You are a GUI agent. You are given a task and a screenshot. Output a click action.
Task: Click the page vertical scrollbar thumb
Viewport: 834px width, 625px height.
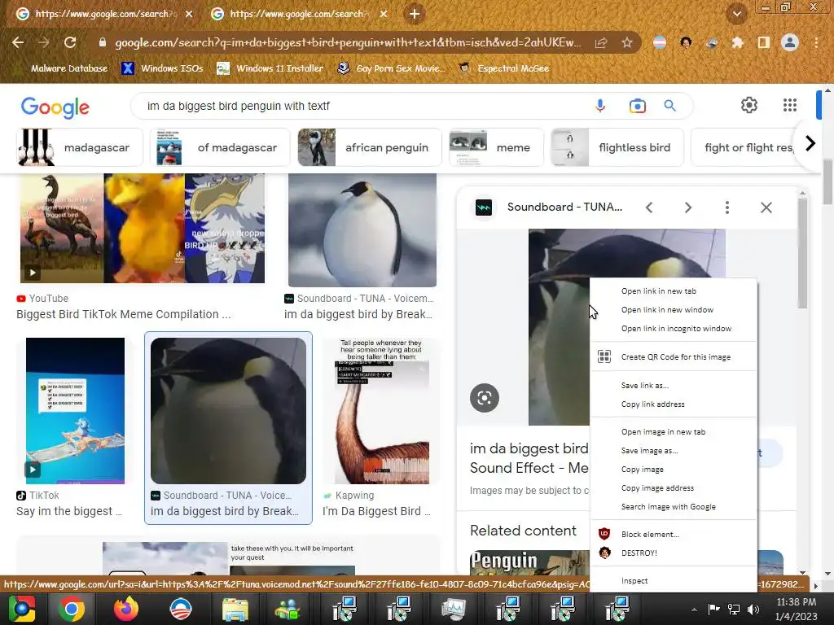(x=827, y=181)
